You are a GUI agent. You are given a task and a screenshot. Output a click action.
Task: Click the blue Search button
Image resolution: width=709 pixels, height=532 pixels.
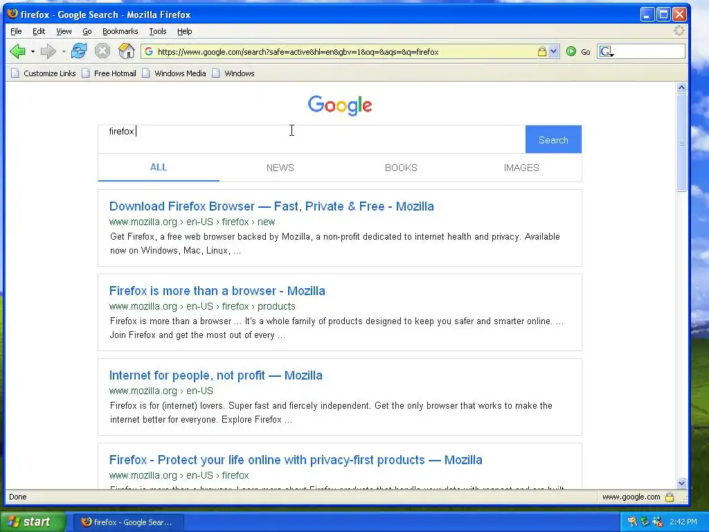tap(553, 139)
